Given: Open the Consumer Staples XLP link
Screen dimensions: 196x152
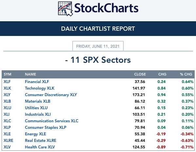Looking at the screenshot, I should pos(45,127).
